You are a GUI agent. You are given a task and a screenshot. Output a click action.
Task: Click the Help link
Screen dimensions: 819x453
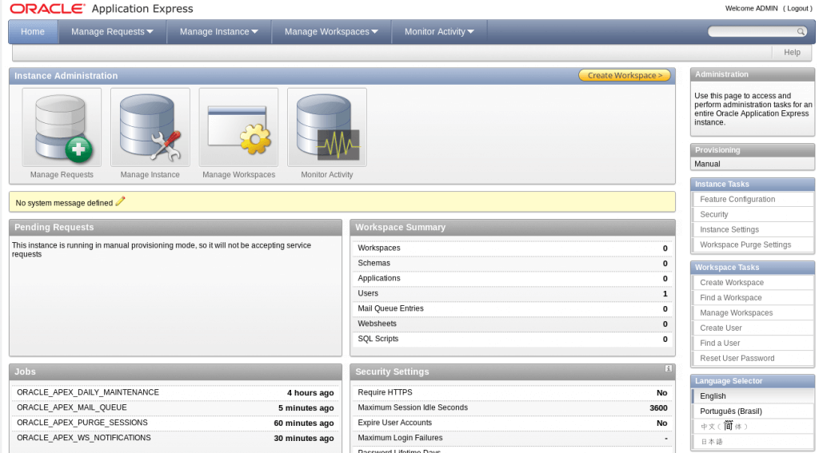[x=792, y=52]
